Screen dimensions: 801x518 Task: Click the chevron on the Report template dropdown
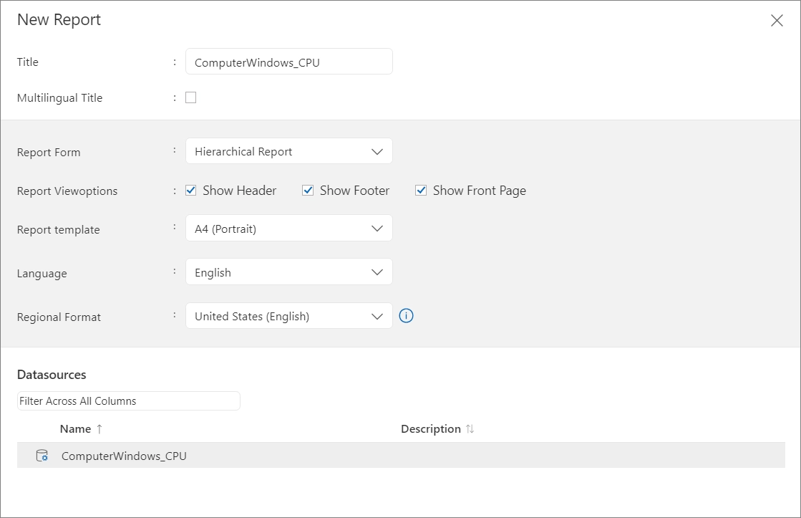[378, 229]
